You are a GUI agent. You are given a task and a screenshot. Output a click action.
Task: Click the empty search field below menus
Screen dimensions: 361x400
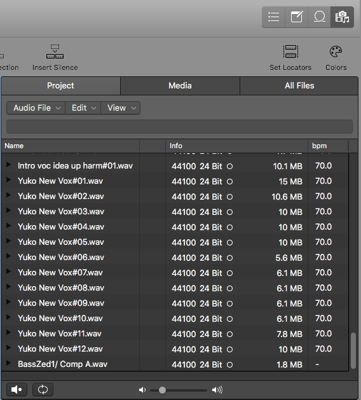point(179,127)
